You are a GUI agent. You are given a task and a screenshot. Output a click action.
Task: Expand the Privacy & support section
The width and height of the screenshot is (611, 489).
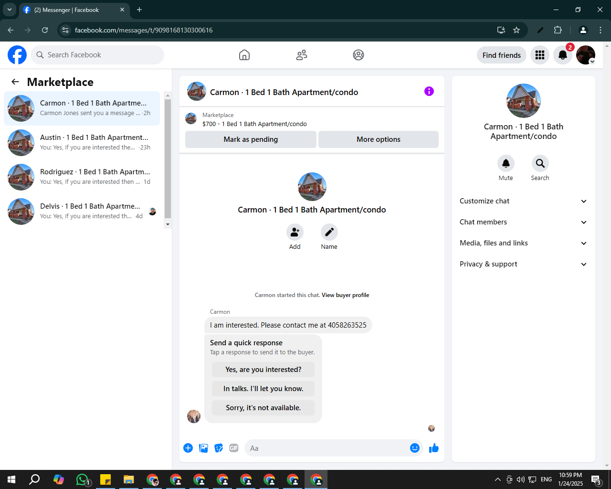524,264
